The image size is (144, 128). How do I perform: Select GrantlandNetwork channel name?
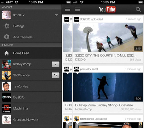click(x=26, y=120)
